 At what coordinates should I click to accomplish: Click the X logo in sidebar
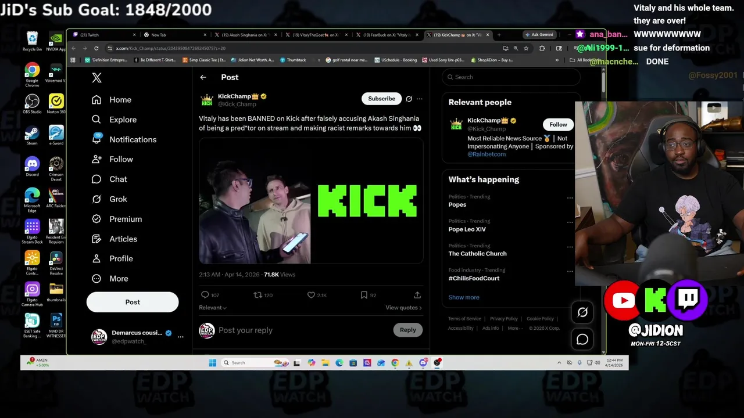coord(96,77)
